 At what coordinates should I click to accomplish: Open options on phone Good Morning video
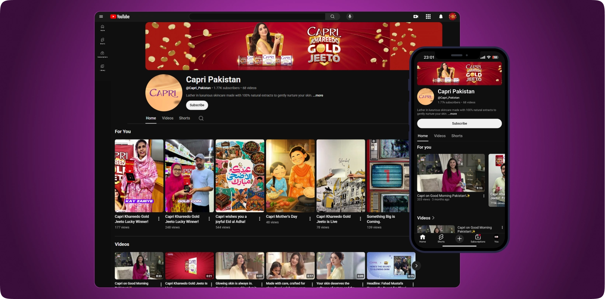(x=484, y=196)
